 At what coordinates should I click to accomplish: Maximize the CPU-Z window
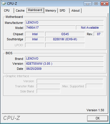tap(96, 4)
